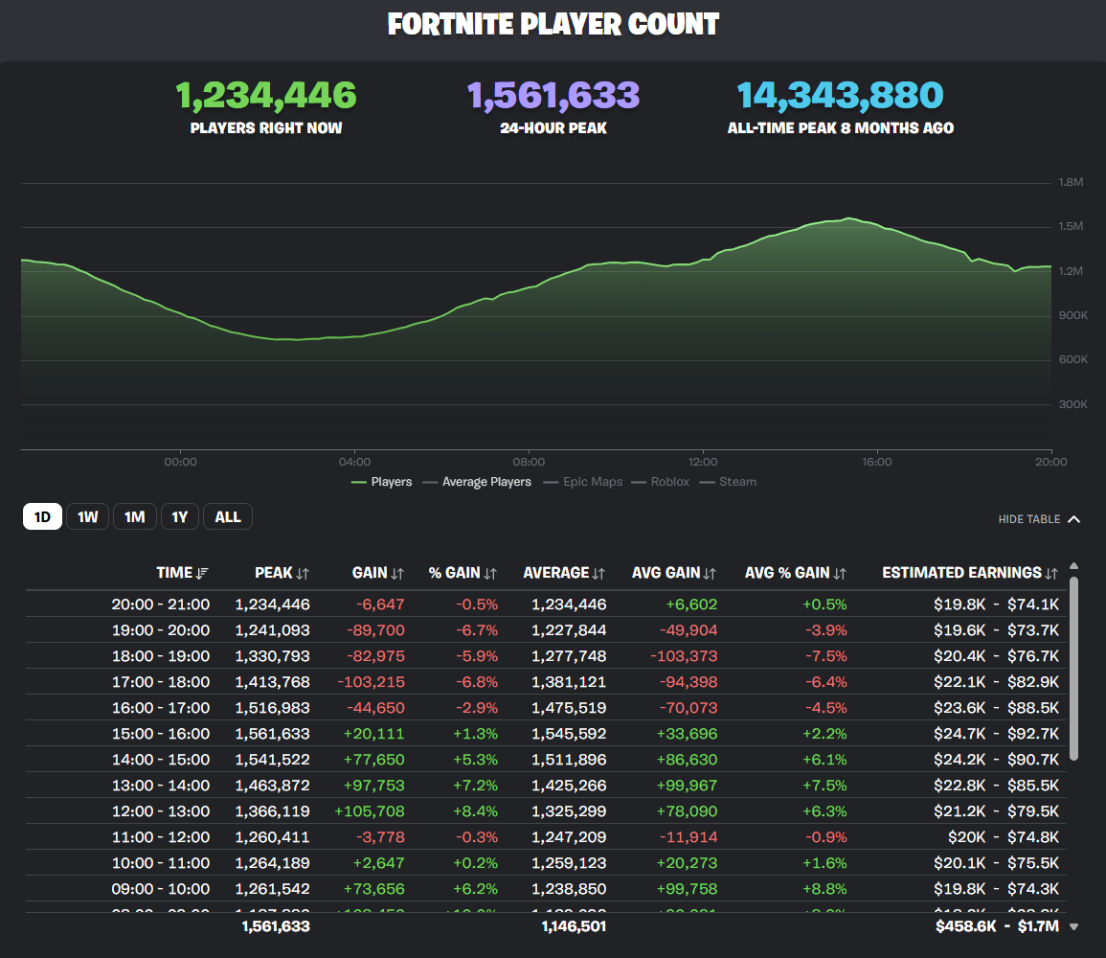This screenshot has width=1106, height=958.
Task: Click the average value 1,545,592
Action: click(569, 735)
